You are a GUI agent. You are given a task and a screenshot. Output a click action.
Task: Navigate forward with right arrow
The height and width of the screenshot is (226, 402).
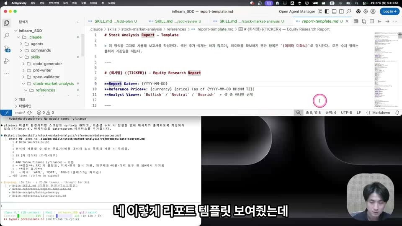coord(387,21)
